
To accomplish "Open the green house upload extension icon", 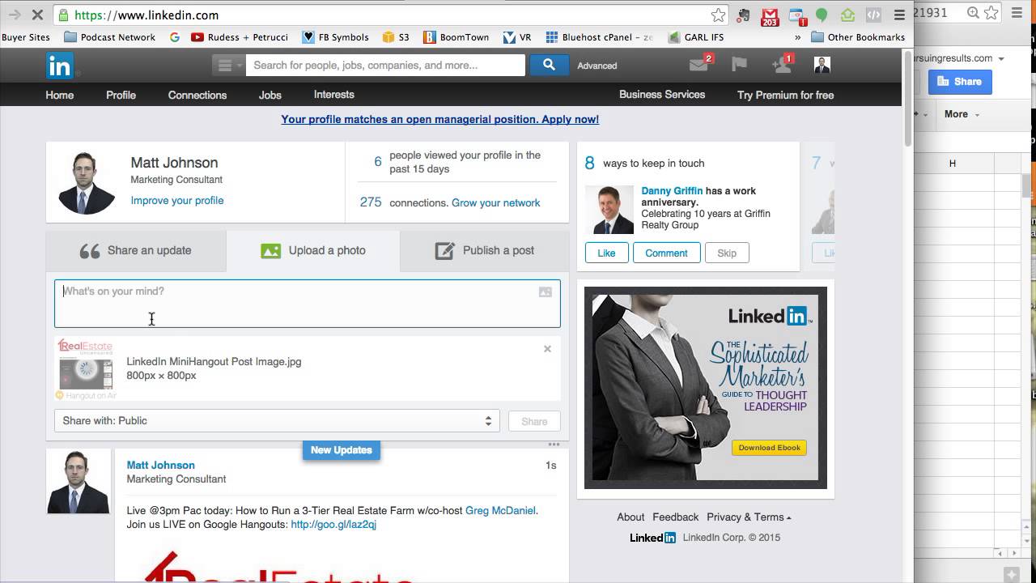I will point(847,15).
